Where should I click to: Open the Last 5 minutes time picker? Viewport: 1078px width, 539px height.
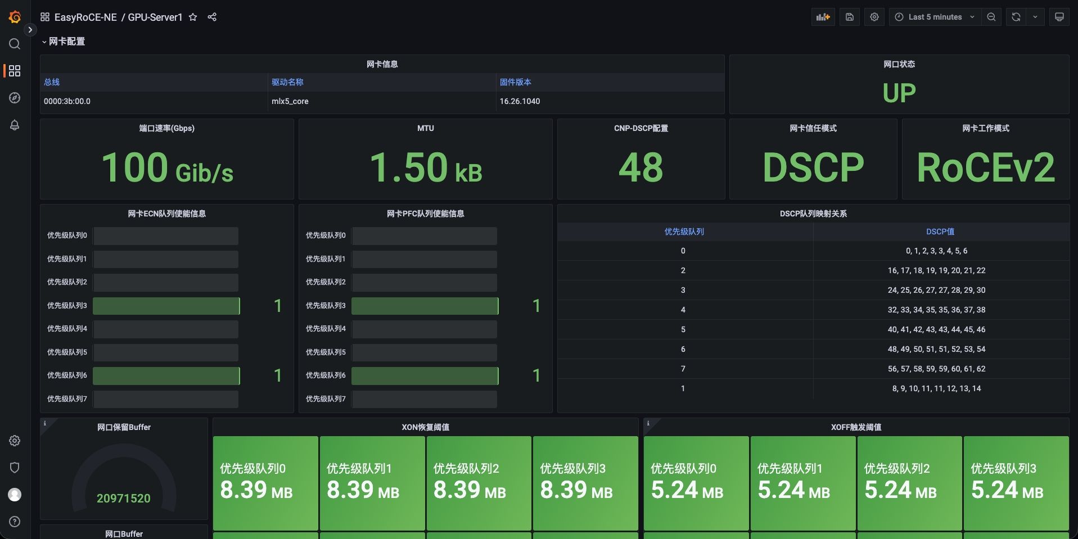pos(934,17)
